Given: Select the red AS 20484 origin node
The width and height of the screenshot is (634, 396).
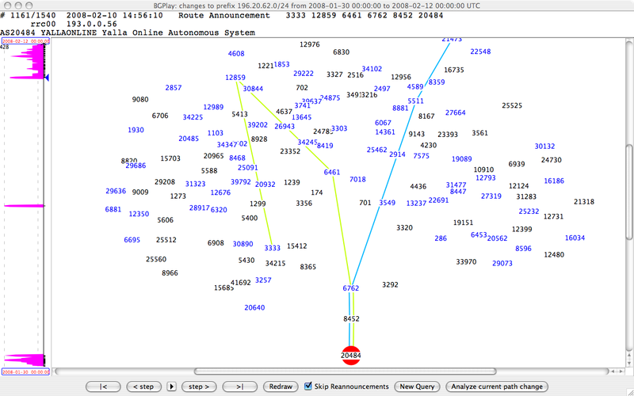Looking at the screenshot, I should (351, 356).
